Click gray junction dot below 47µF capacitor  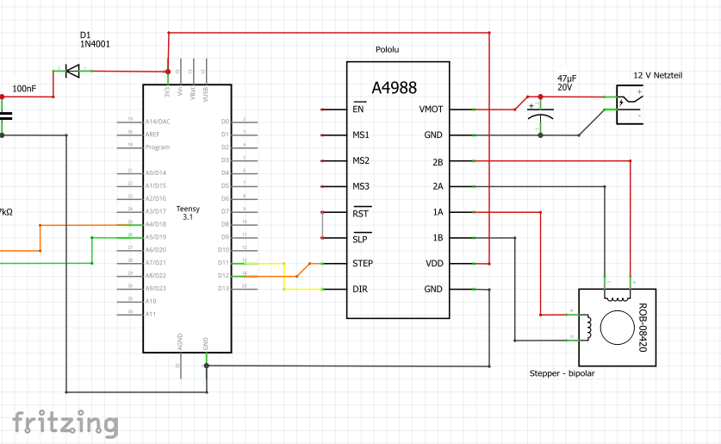pos(541,135)
